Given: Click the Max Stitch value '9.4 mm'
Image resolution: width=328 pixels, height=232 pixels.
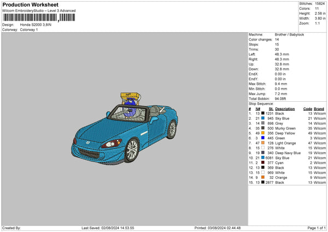Looking at the screenshot, I should click(281, 84).
